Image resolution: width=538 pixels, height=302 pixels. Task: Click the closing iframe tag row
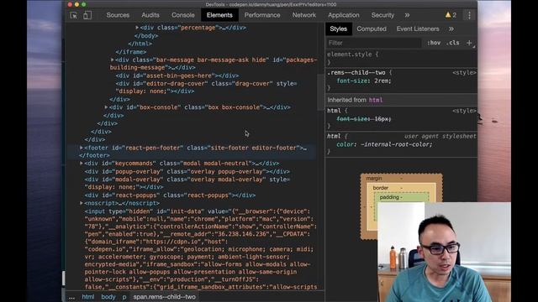point(131,52)
